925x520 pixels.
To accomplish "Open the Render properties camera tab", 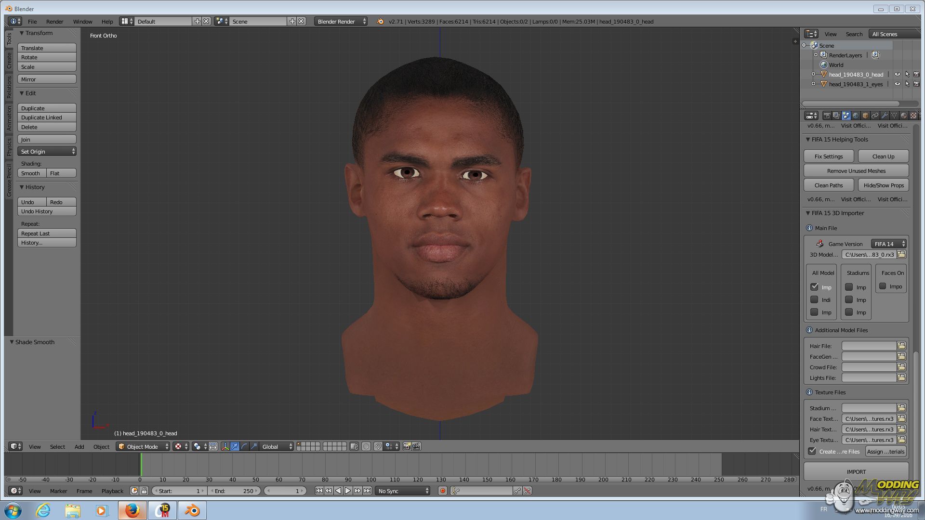I will (x=827, y=116).
